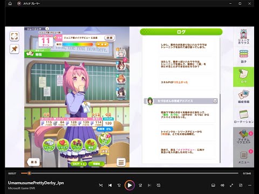Image resolution: width=259 pixels, height=194 pixels.
Task: Open the rotation calendar icon
Action: (243, 116)
